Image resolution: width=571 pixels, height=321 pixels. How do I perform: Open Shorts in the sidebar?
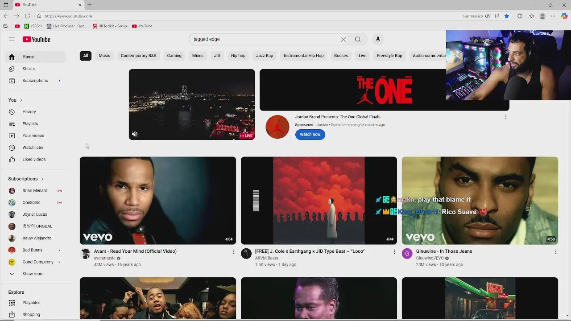point(36,69)
